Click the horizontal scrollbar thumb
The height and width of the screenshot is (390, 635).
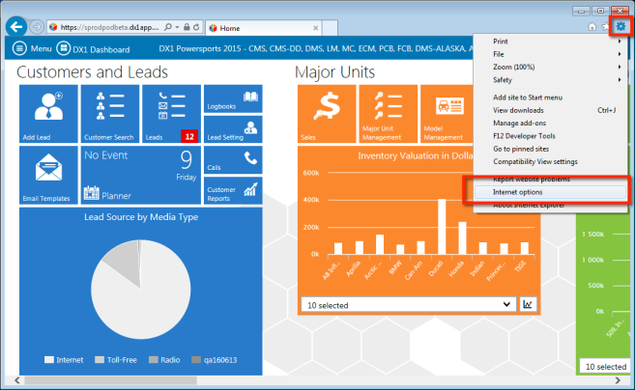[x=110, y=380]
